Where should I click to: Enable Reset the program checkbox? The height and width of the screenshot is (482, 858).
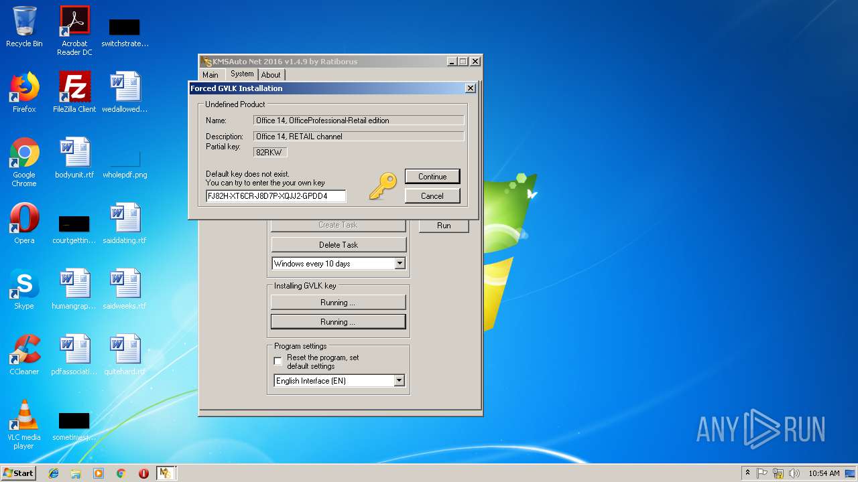pyautogui.click(x=278, y=361)
